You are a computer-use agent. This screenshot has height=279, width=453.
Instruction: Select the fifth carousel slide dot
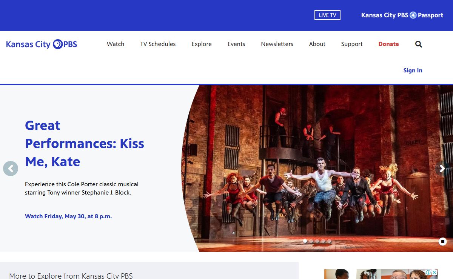coord(329,241)
